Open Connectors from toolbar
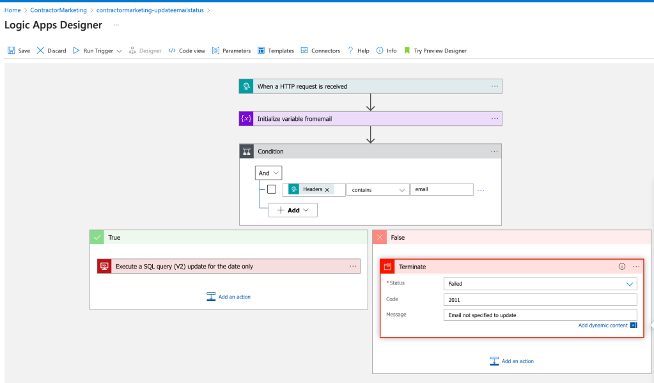Image resolution: width=654 pixels, height=383 pixels. click(x=320, y=51)
